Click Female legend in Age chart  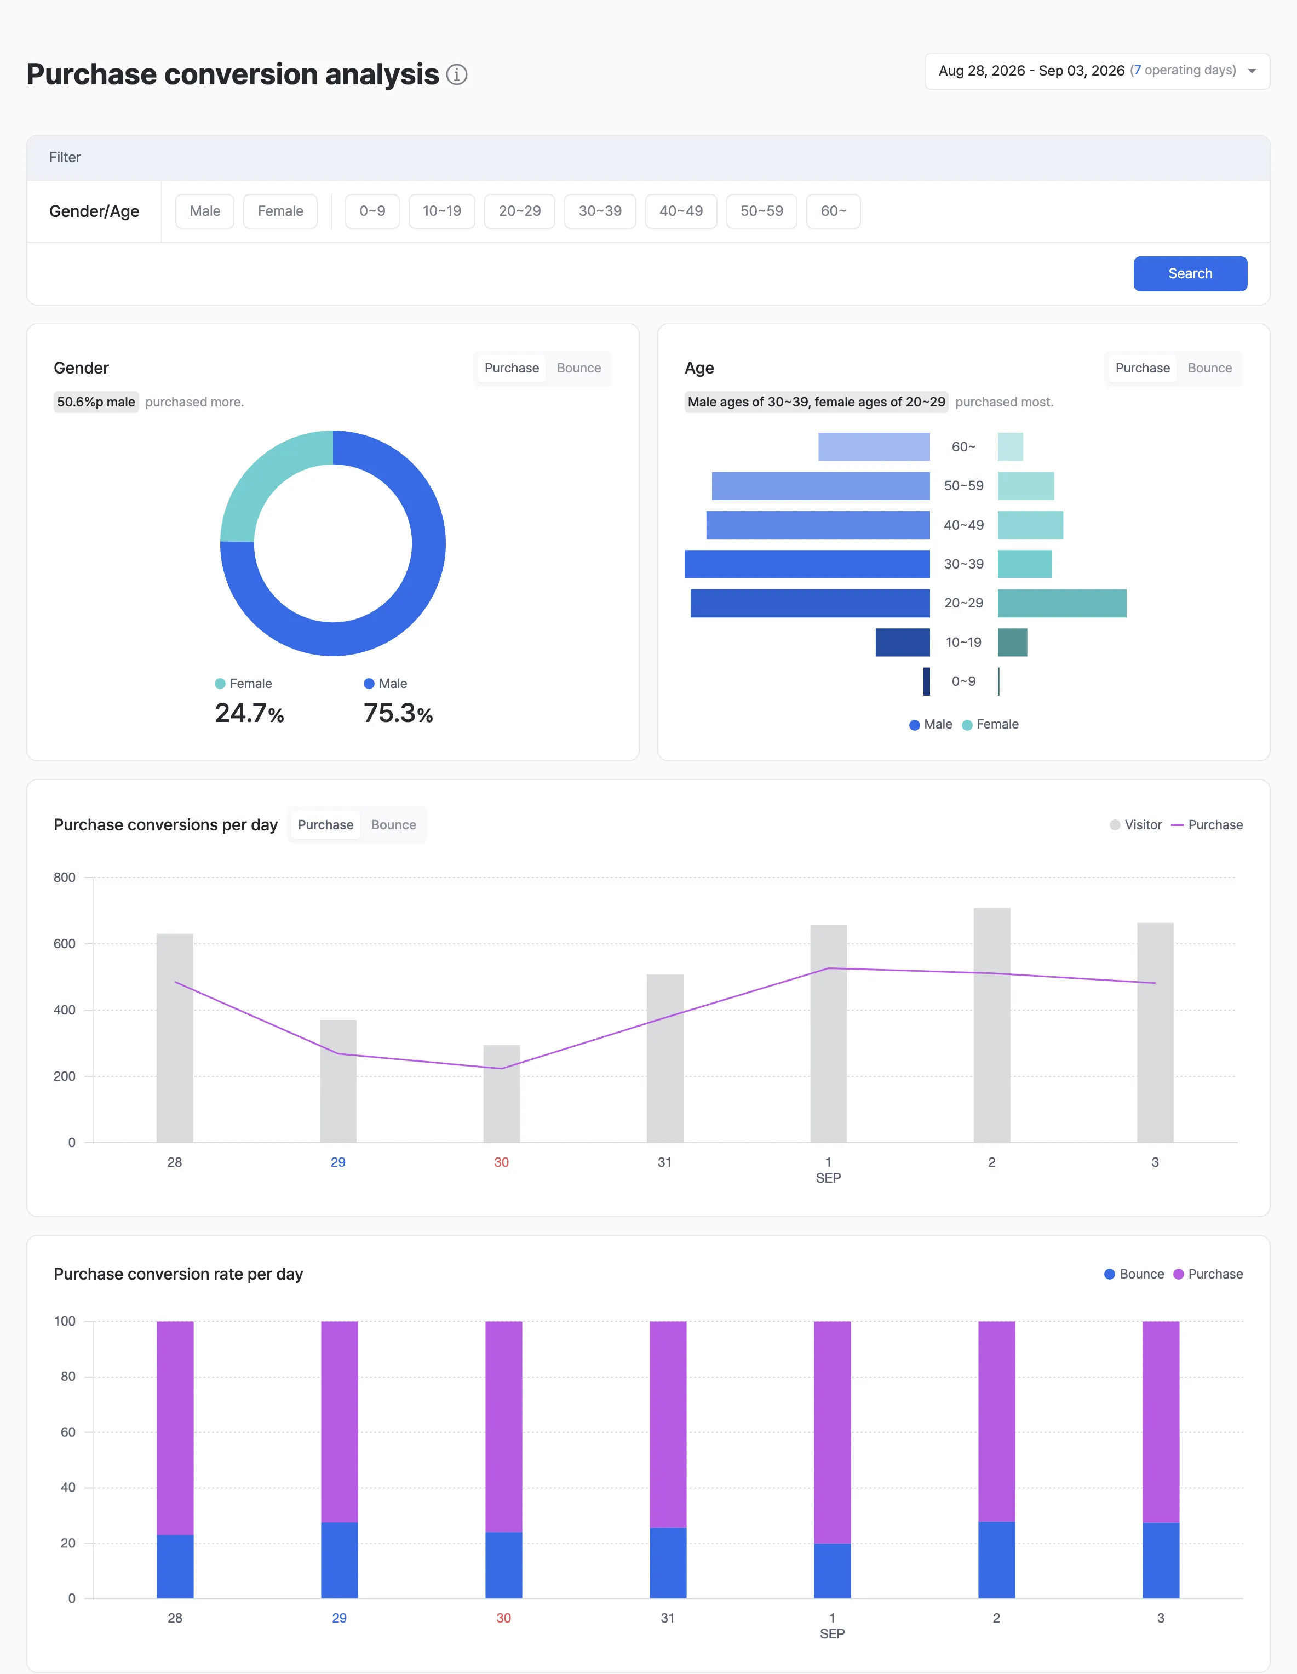point(990,724)
